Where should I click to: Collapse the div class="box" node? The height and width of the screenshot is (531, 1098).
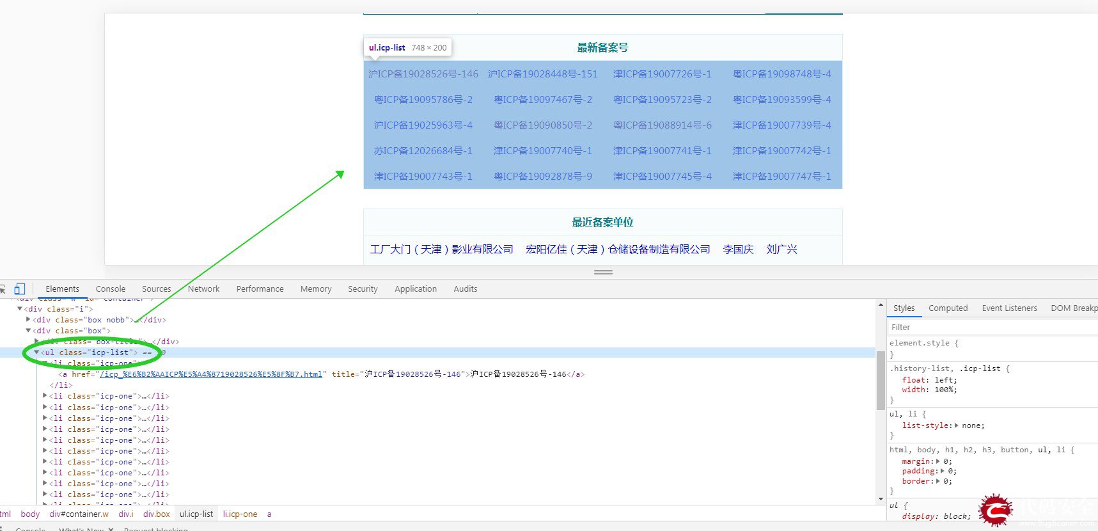pos(28,331)
